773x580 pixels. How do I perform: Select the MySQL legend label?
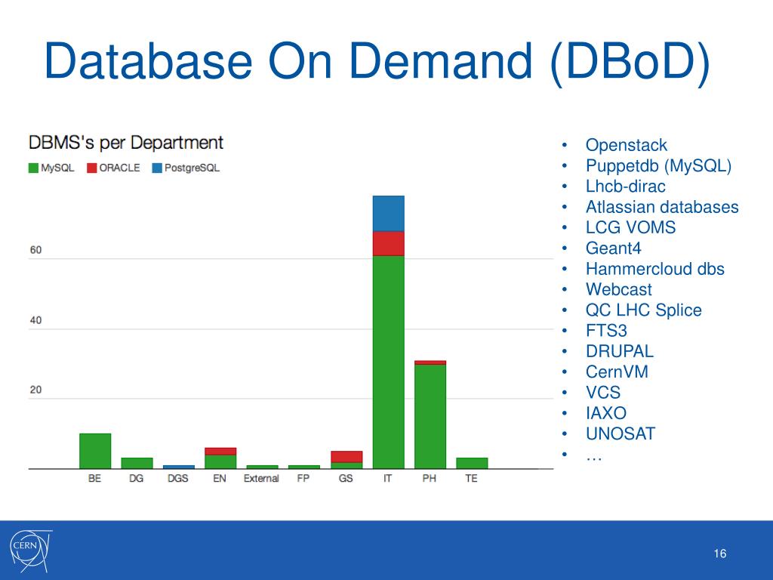(x=57, y=168)
